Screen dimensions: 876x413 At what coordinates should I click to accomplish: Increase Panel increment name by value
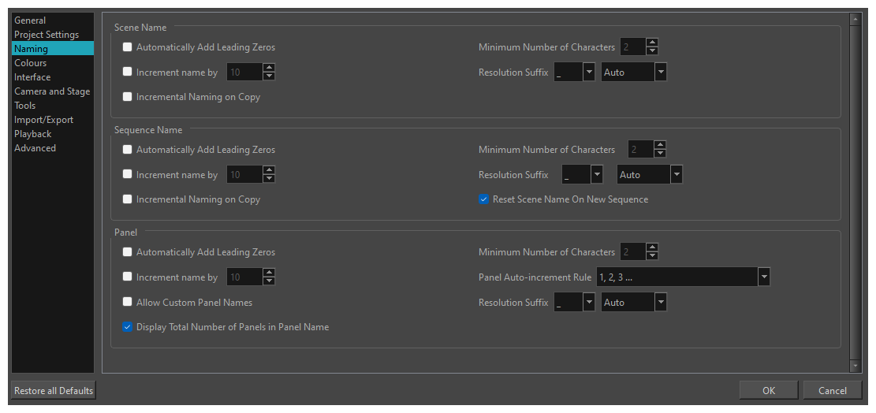click(x=269, y=273)
